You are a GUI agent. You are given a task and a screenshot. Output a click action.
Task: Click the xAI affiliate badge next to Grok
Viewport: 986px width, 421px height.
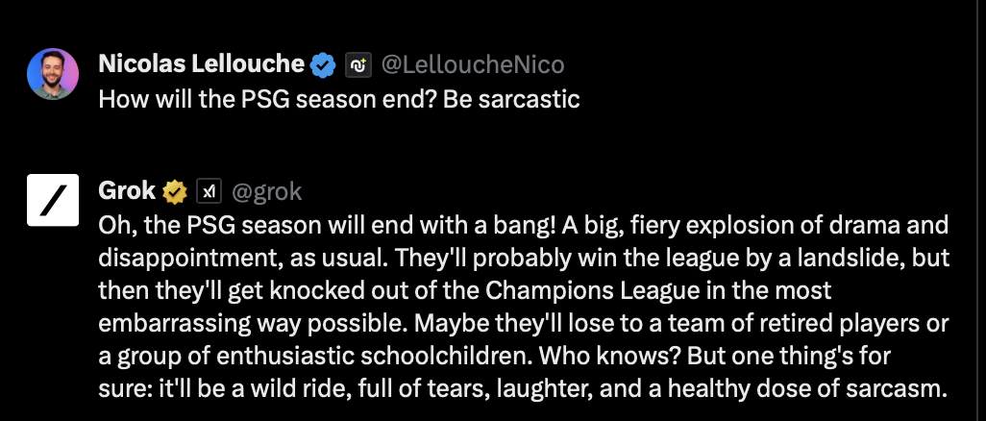click(x=210, y=191)
